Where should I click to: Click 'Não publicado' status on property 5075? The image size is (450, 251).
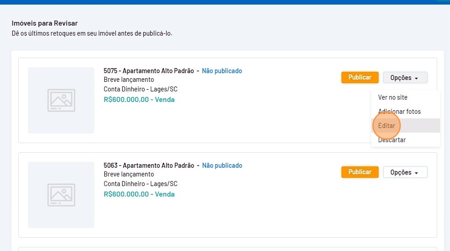[222, 71]
